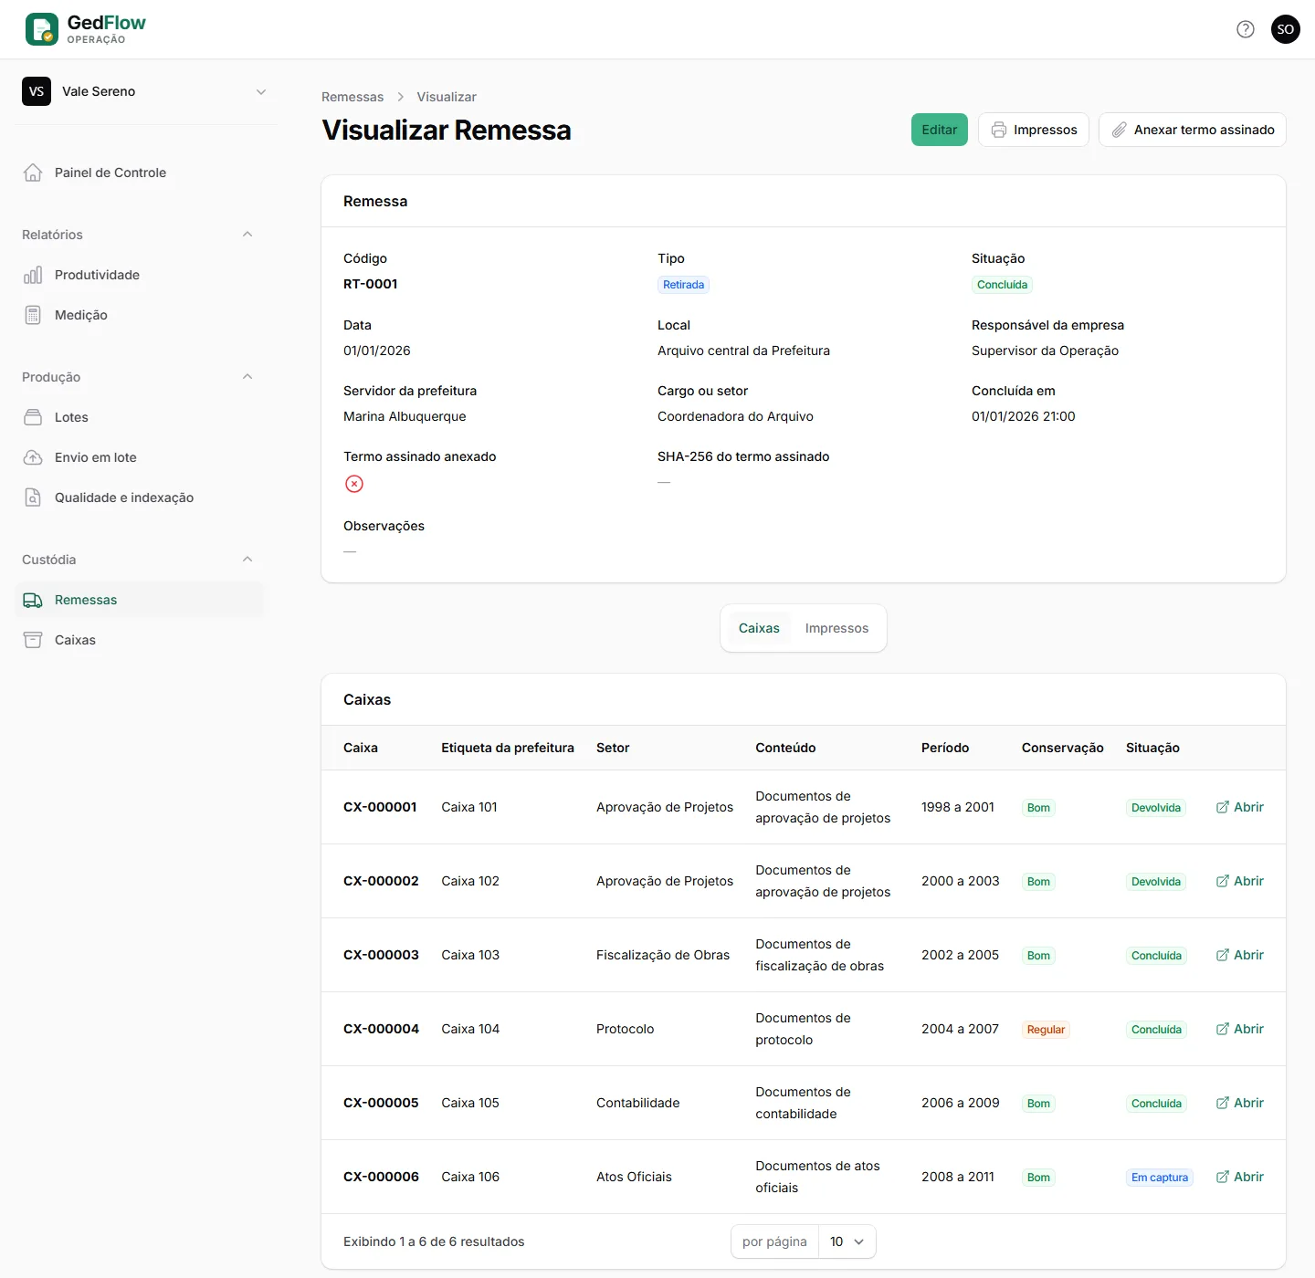Image resolution: width=1315 pixels, height=1278 pixels.
Task: Click the open icon for CX-000001
Action: (1223, 807)
